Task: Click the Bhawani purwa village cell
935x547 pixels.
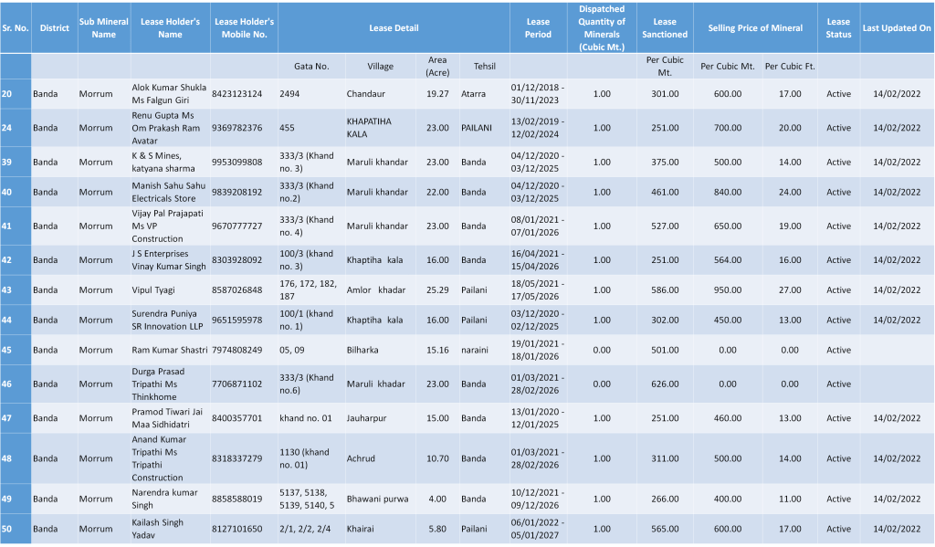Action: pos(377,500)
